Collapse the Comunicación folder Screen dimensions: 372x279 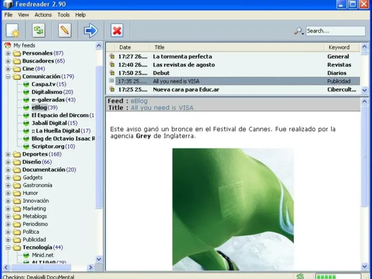click(x=8, y=76)
